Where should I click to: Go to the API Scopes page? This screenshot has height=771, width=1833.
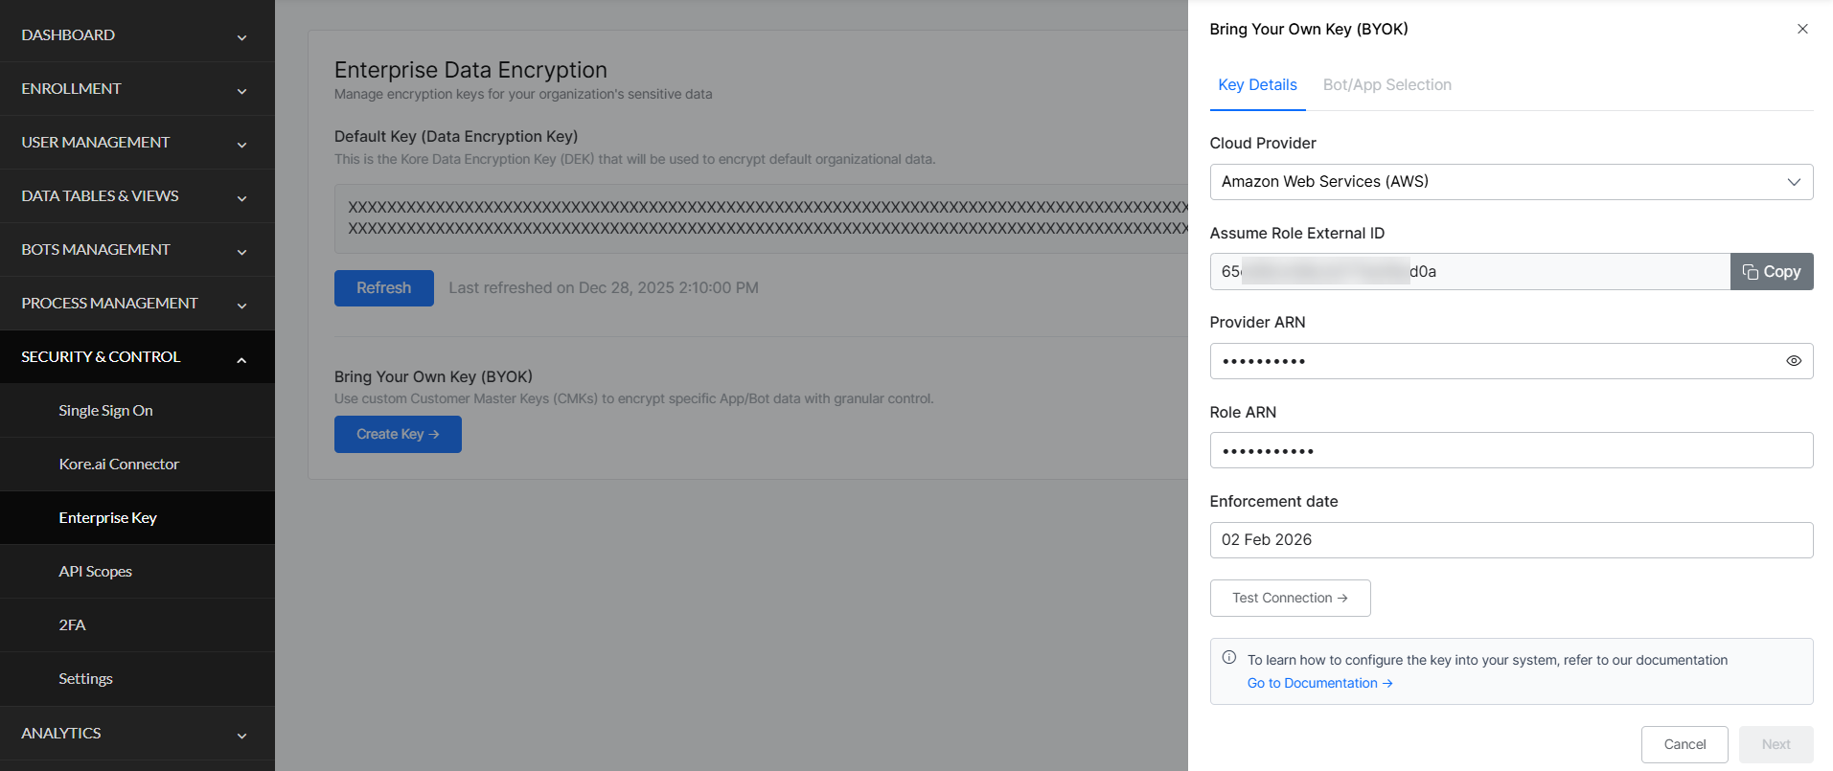coord(95,572)
